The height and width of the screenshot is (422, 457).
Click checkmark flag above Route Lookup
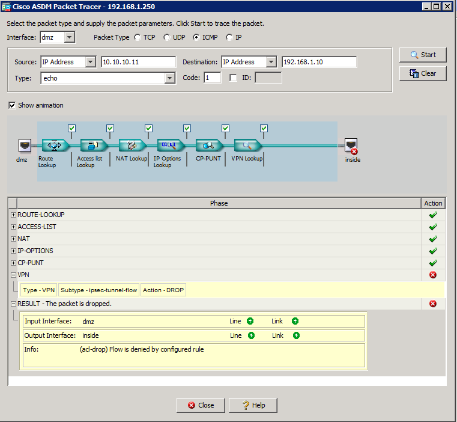click(x=71, y=129)
